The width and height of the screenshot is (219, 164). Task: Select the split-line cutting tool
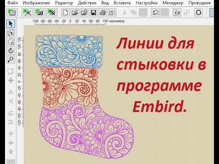point(11,32)
